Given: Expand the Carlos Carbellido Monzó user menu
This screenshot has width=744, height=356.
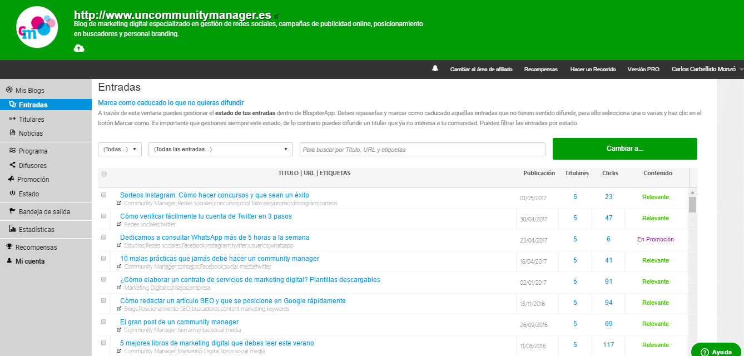Looking at the screenshot, I should (x=706, y=69).
